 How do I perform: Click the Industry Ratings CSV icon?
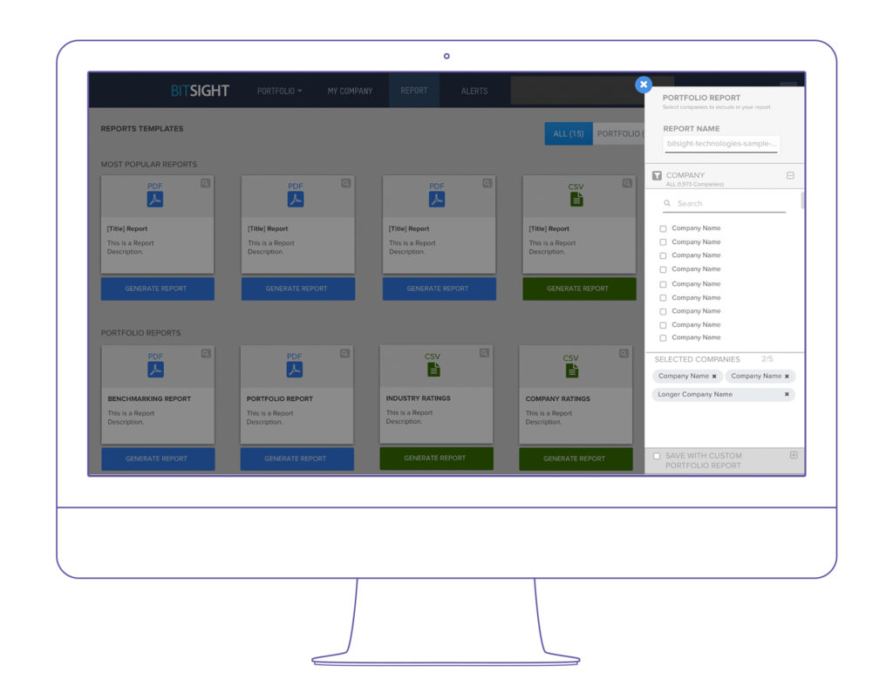coord(434,370)
